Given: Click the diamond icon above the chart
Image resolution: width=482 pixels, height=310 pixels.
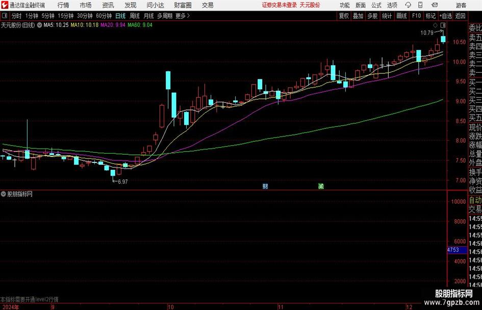Looking at the screenshot, I should pos(435,25).
